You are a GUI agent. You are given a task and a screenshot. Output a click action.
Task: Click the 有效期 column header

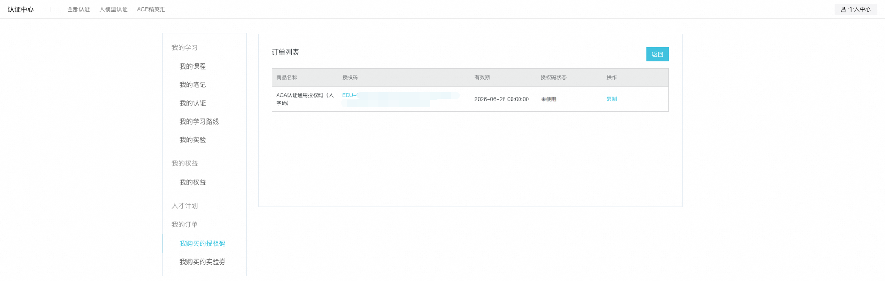coord(482,78)
